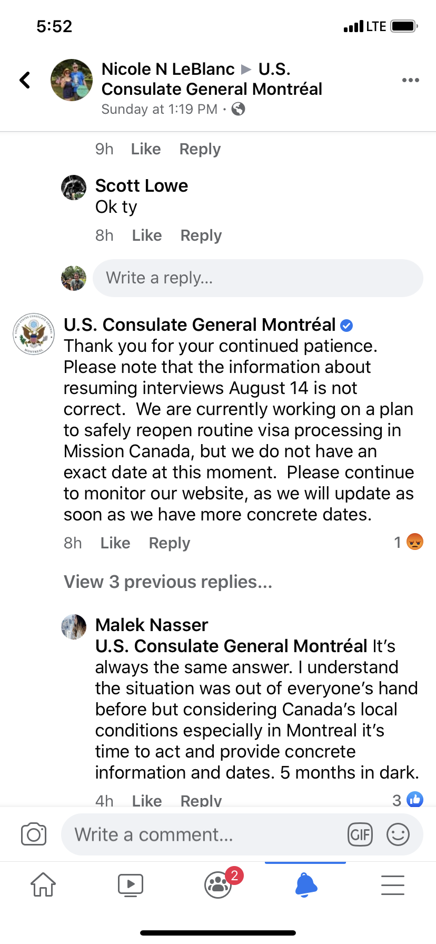Select the Notifications bell tab
Screen dimensions: 436x944
point(306,884)
